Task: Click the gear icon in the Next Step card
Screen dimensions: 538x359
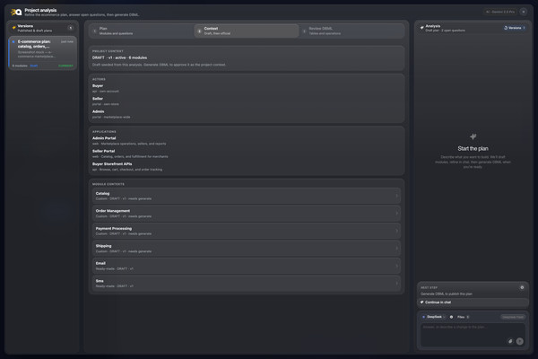Action: [522, 287]
